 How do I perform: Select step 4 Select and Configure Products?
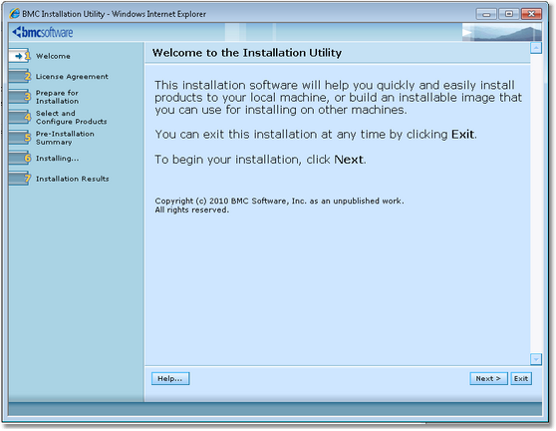click(x=71, y=117)
